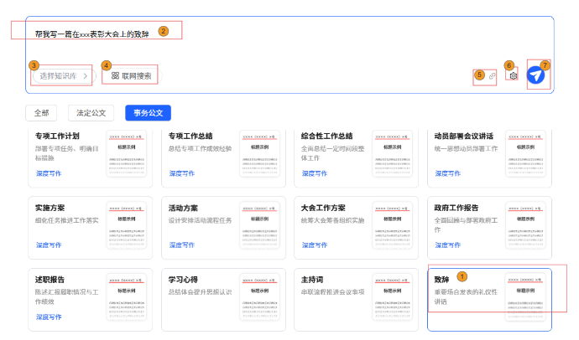The image size is (579, 340).
Task: Click 深度写作 under 专项工作总结
Action: click(181, 173)
